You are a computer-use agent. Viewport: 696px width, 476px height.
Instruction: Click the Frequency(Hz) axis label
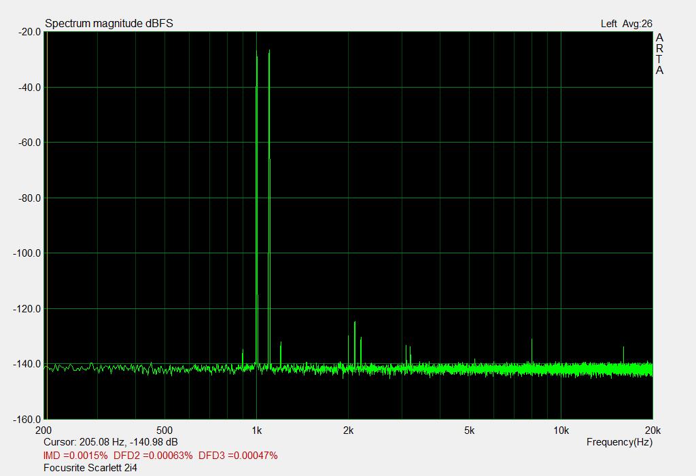pyautogui.click(x=619, y=442)
